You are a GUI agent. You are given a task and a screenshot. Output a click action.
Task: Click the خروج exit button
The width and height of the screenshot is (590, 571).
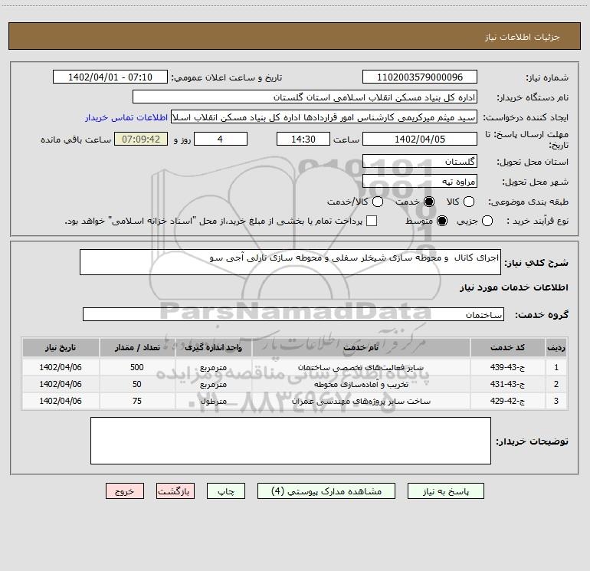tap(125, 491)
